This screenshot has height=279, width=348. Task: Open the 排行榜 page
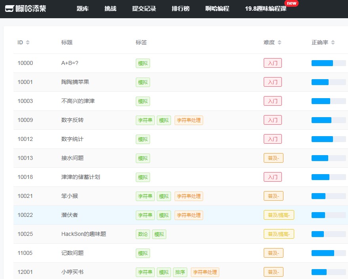(181, 9)
